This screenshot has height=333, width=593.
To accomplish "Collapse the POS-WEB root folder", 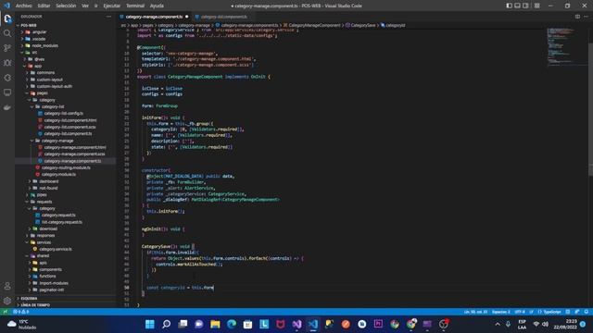I will (29, 25).
